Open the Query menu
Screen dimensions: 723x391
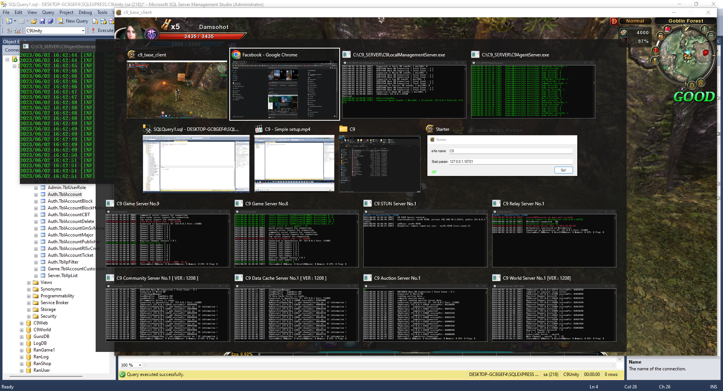[48, 12]
